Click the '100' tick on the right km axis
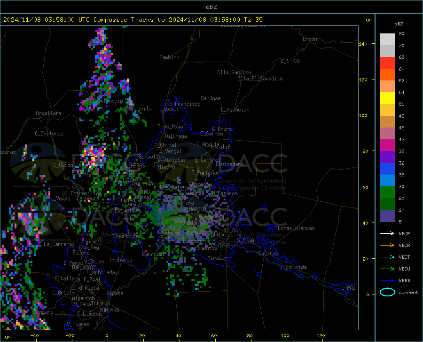 363,115
